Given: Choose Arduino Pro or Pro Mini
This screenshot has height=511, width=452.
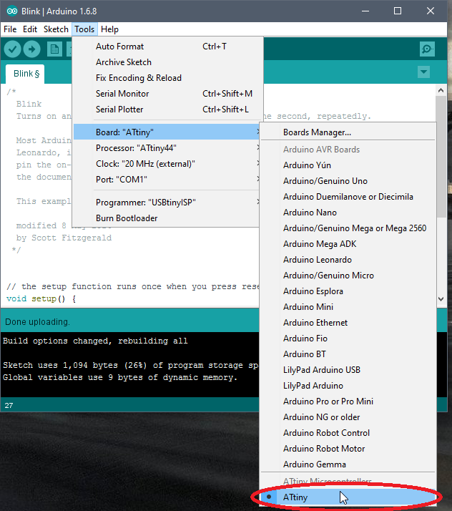Looking at the screenshot, I should click(x=348, y=401).
